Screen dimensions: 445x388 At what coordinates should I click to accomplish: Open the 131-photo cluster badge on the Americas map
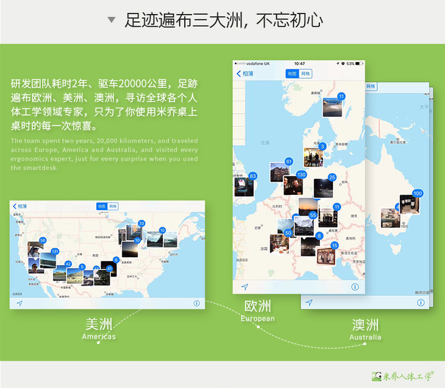tap(55, 252)
